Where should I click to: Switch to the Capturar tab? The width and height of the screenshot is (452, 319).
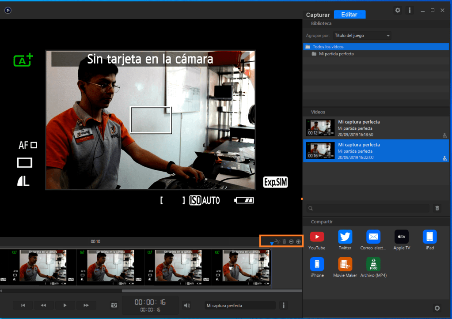(x=318, y=15)
